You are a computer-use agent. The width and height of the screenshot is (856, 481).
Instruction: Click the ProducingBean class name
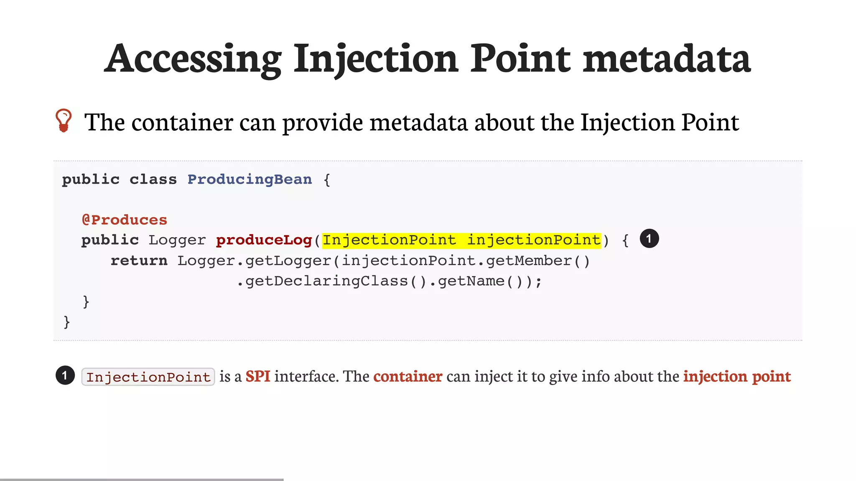250,179
